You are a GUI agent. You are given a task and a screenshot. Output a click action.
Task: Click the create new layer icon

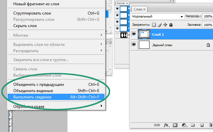click(201, 125)
